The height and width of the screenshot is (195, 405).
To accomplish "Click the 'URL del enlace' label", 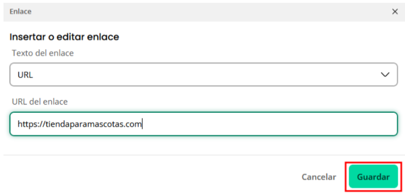I will 40,102.
